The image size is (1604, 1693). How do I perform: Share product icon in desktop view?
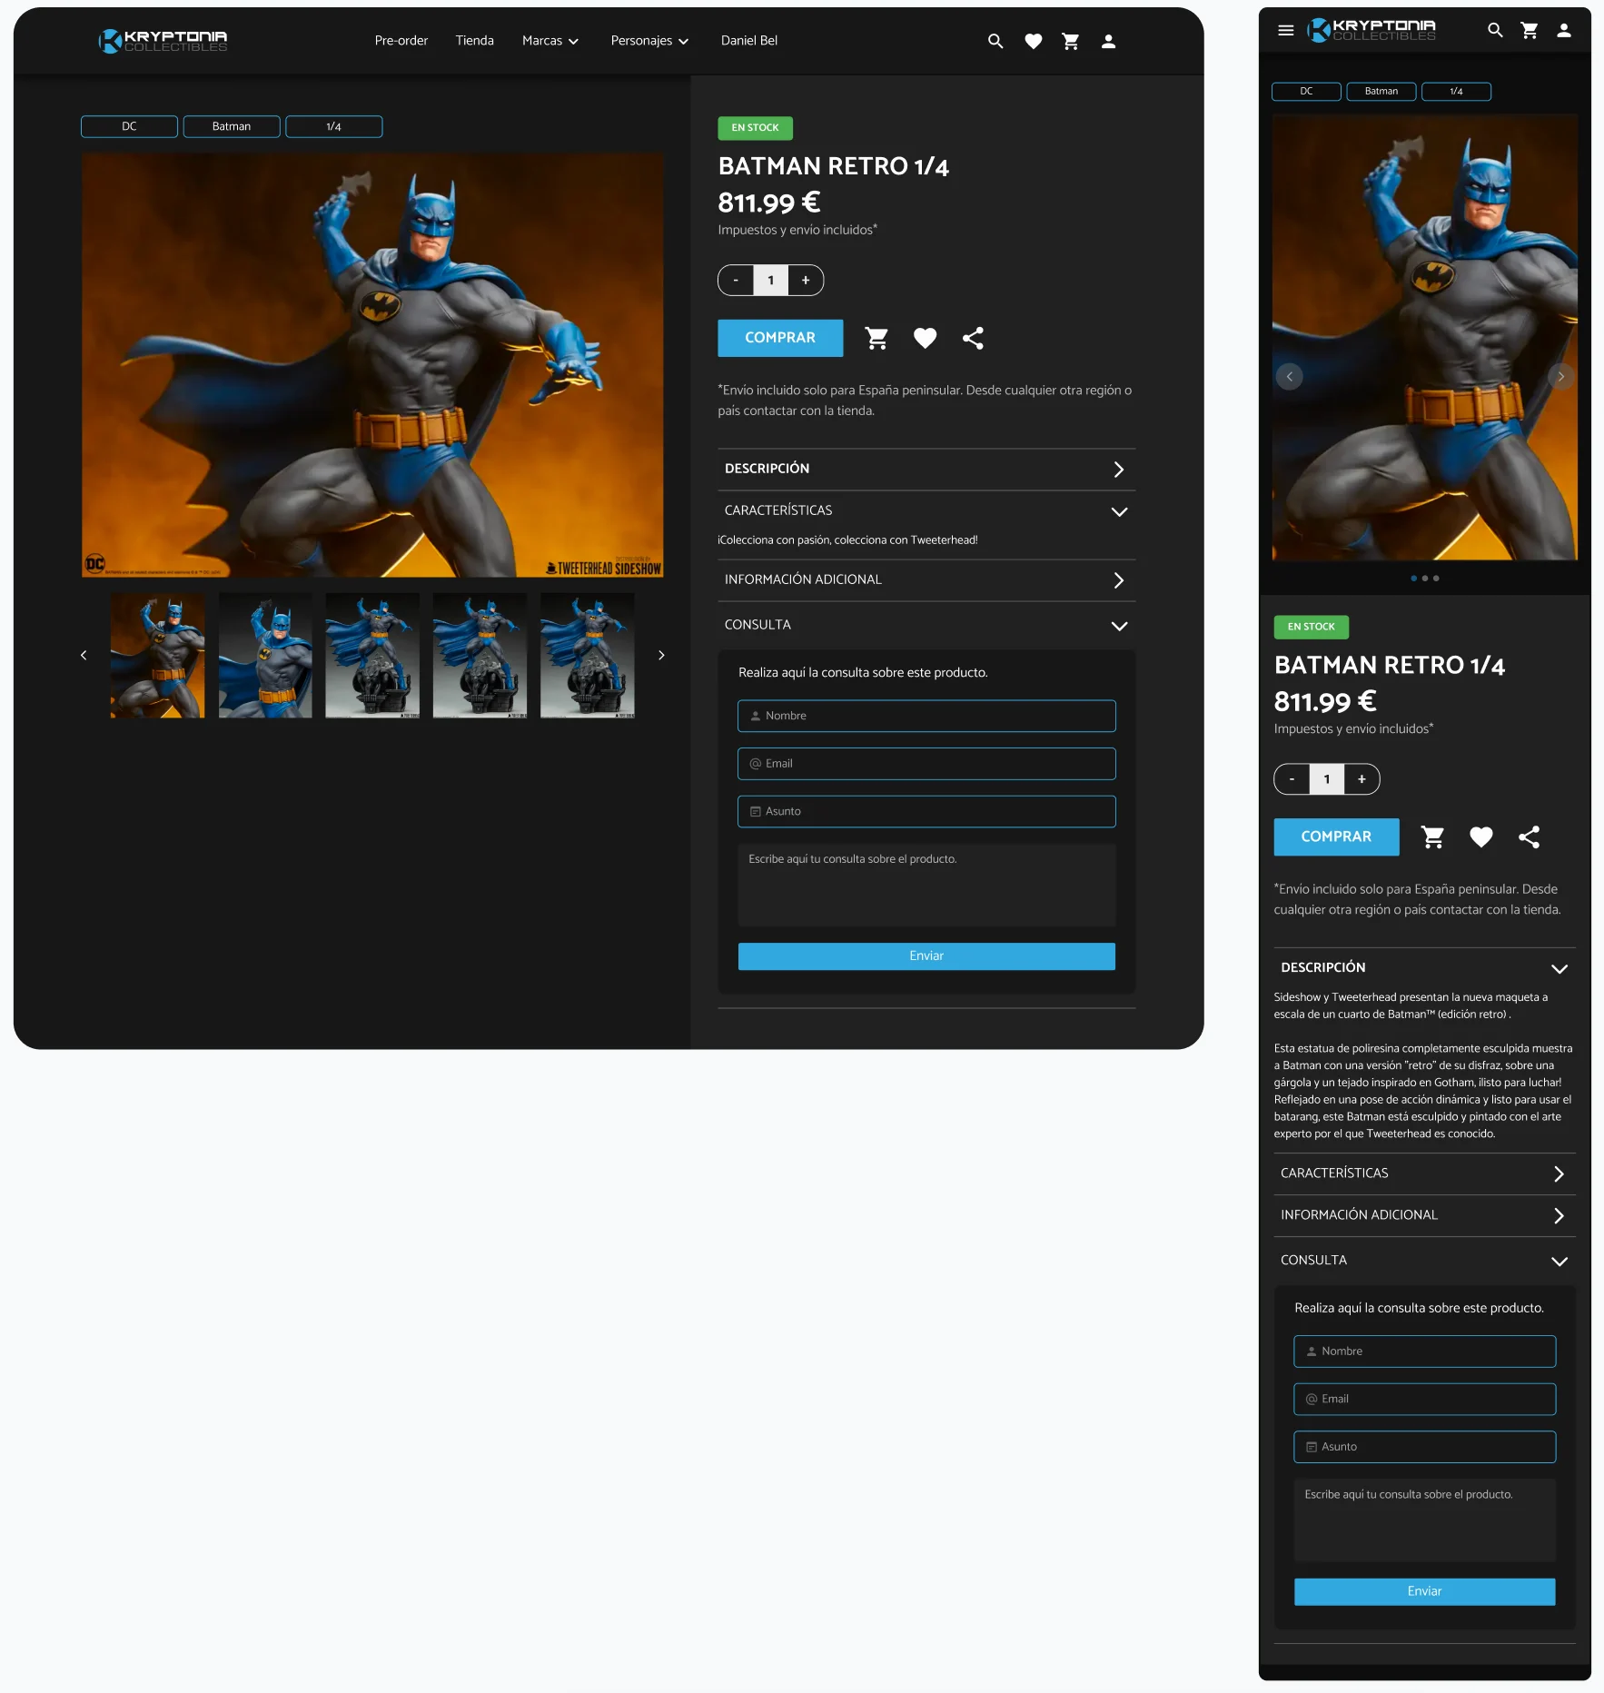click(x=973, y=338)
